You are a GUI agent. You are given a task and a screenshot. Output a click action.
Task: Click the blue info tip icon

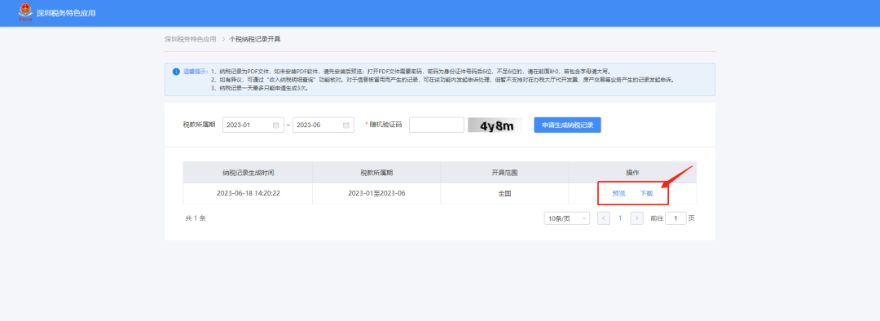(176, 72)
